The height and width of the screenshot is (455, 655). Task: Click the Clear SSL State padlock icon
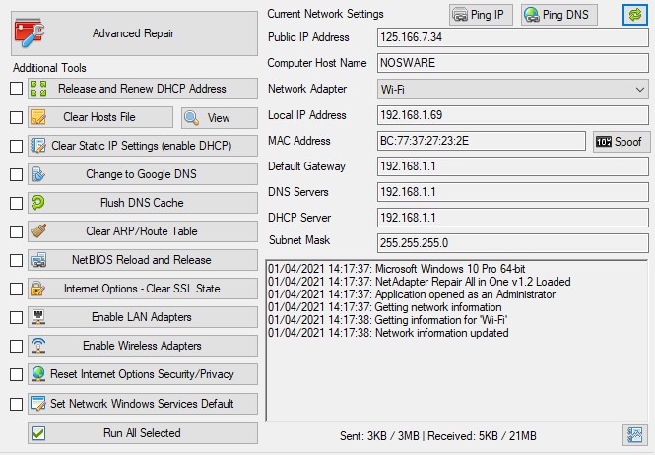pos(37,289)
